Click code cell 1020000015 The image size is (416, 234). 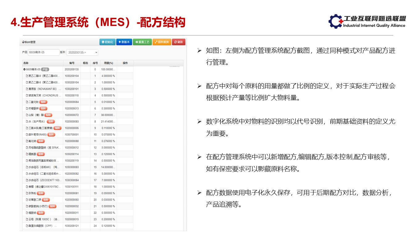tap(72, 219)
